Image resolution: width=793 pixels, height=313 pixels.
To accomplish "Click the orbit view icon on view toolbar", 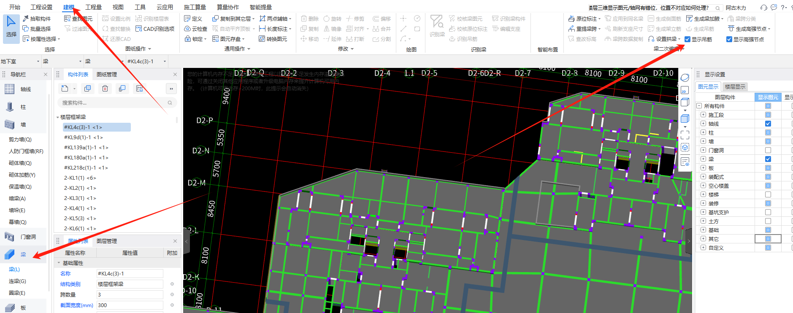I will 685,78.
